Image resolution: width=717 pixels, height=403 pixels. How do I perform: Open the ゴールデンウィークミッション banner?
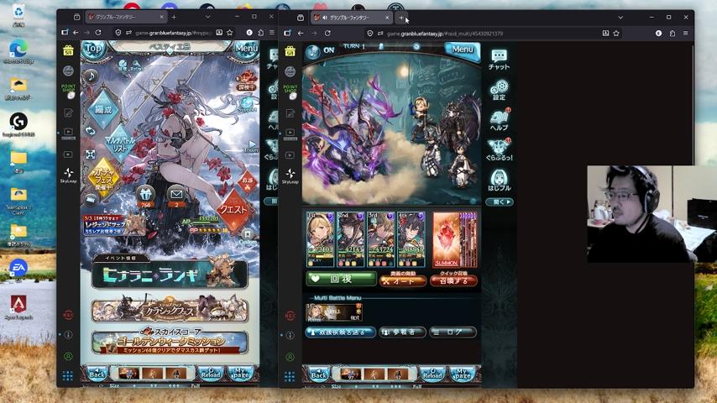pyautogui.click(x=170, y=342)
